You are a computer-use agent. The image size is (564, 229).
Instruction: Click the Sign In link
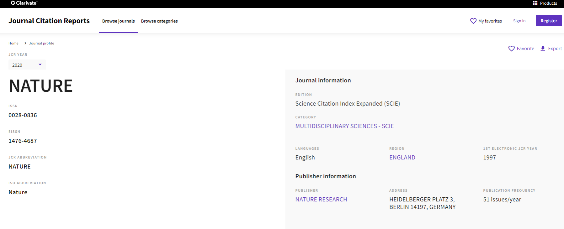[519, 21]
